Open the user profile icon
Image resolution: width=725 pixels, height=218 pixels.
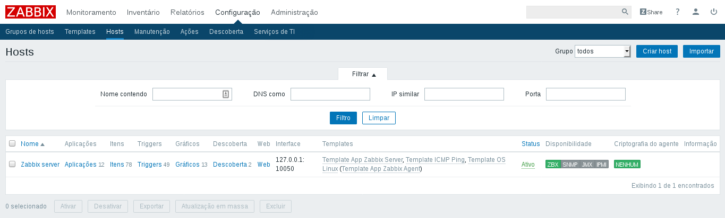696,12
